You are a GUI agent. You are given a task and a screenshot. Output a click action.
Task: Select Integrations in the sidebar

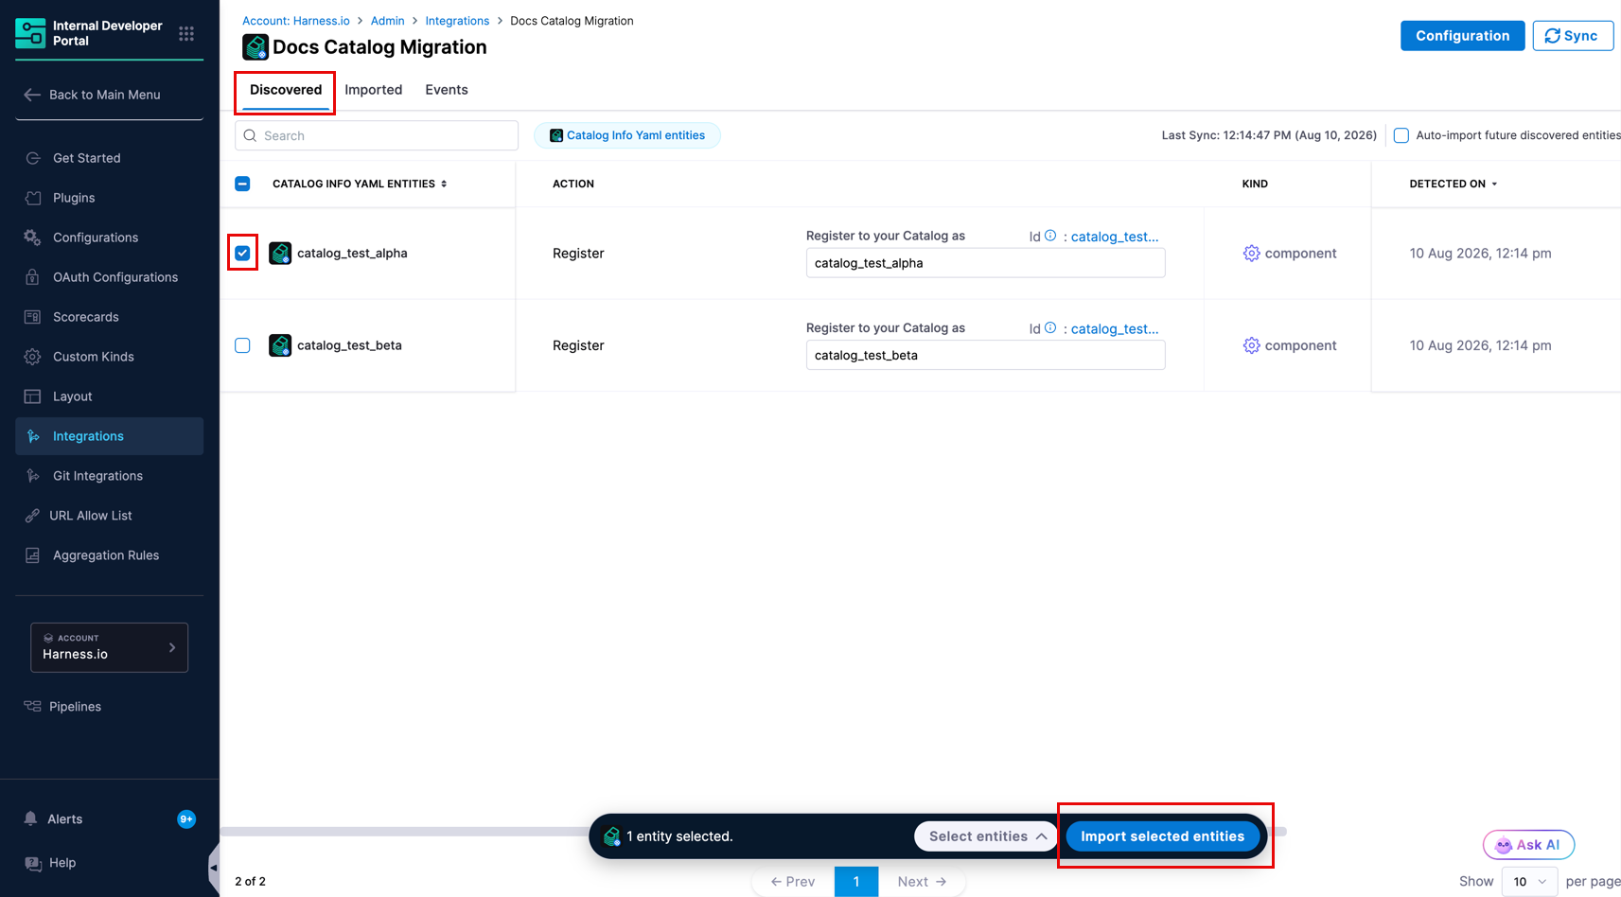point(109,436)
